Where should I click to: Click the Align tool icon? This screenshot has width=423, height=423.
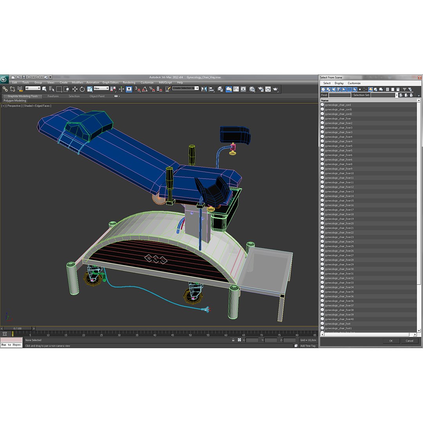point(211,89)
